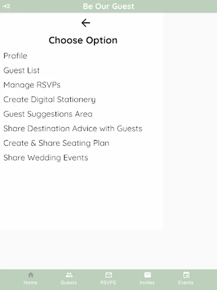
Task: Go to Guest Suggestions Area
Action: coord(48,114)
